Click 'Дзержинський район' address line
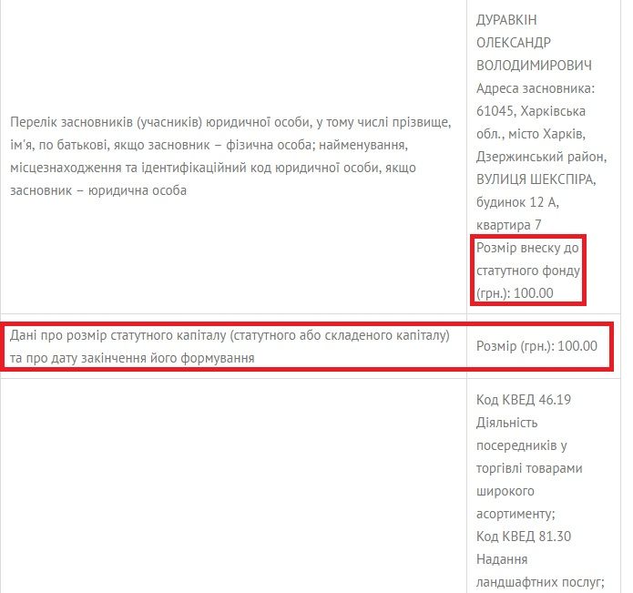633x593 pixels. coord(541,157)
